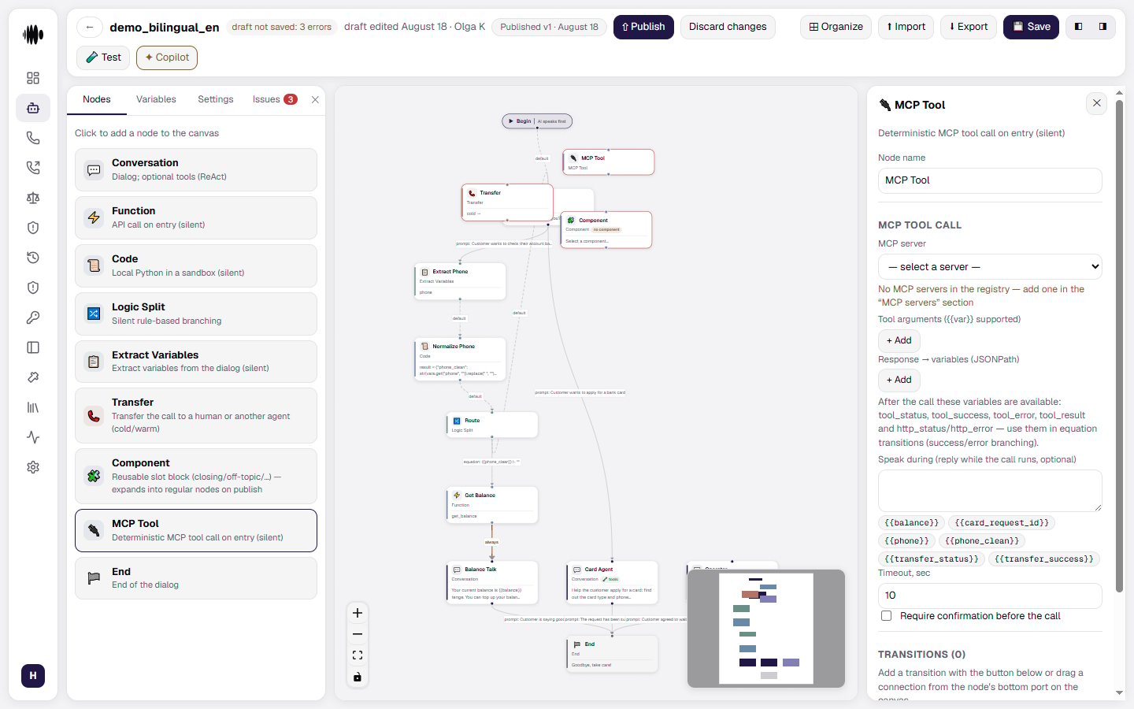Image resolution: width=1134 pixels, height=709 pixels.
Task: Click the Node name input field
Action: [990, 180]
